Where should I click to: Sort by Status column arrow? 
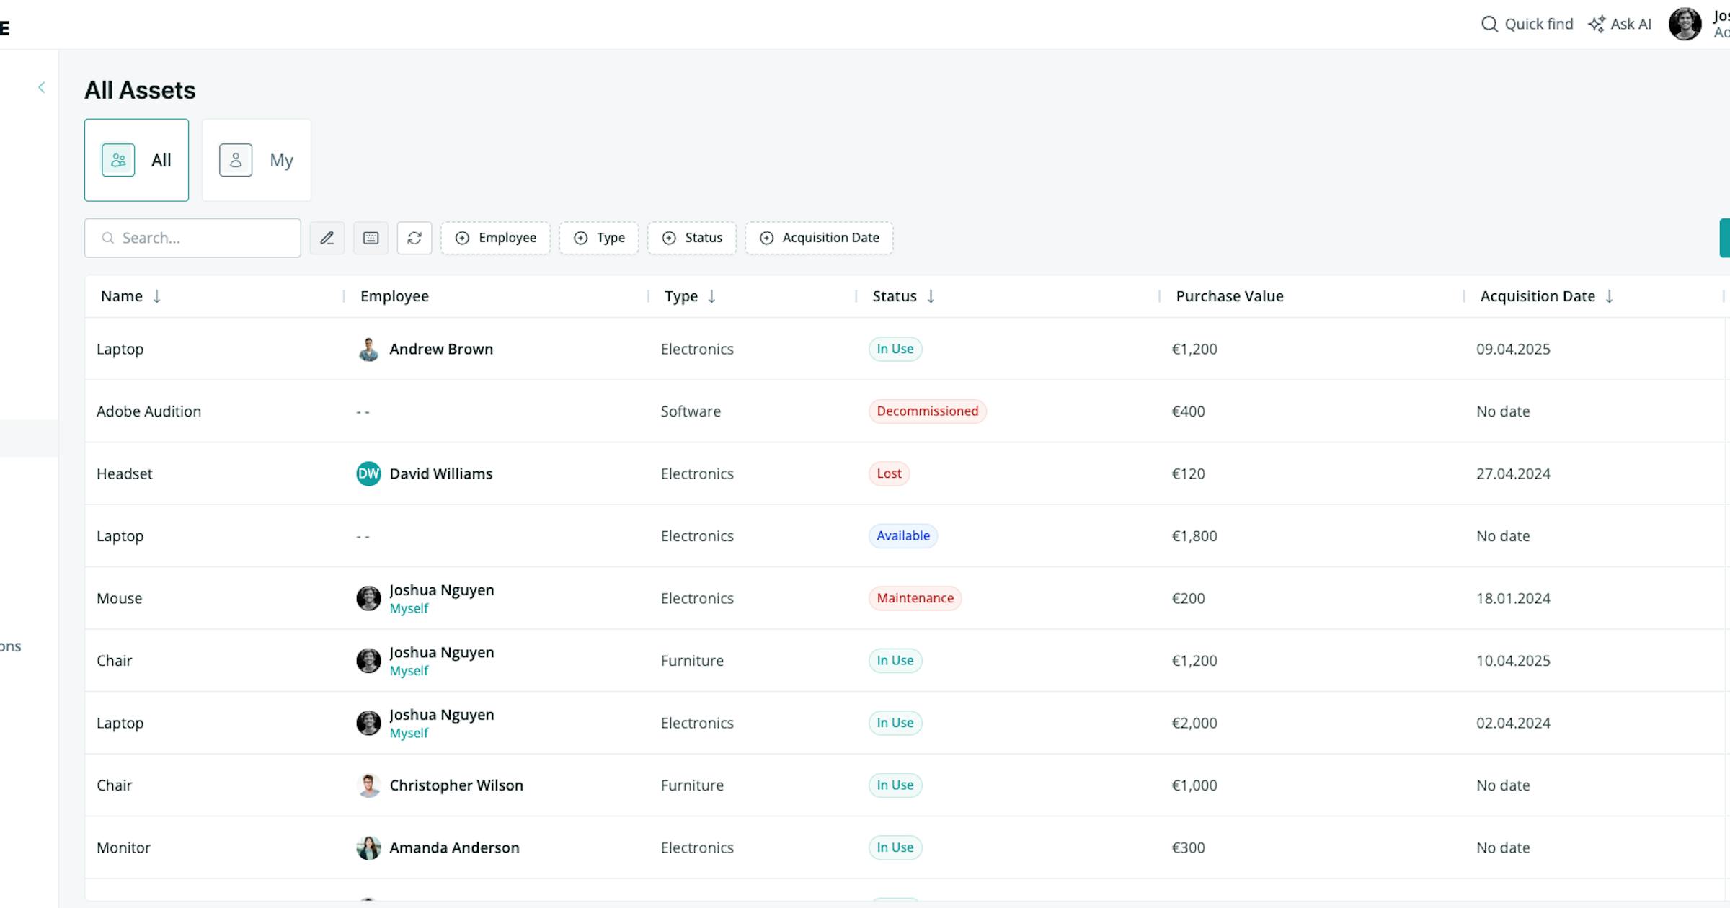[x=931, y=296]
